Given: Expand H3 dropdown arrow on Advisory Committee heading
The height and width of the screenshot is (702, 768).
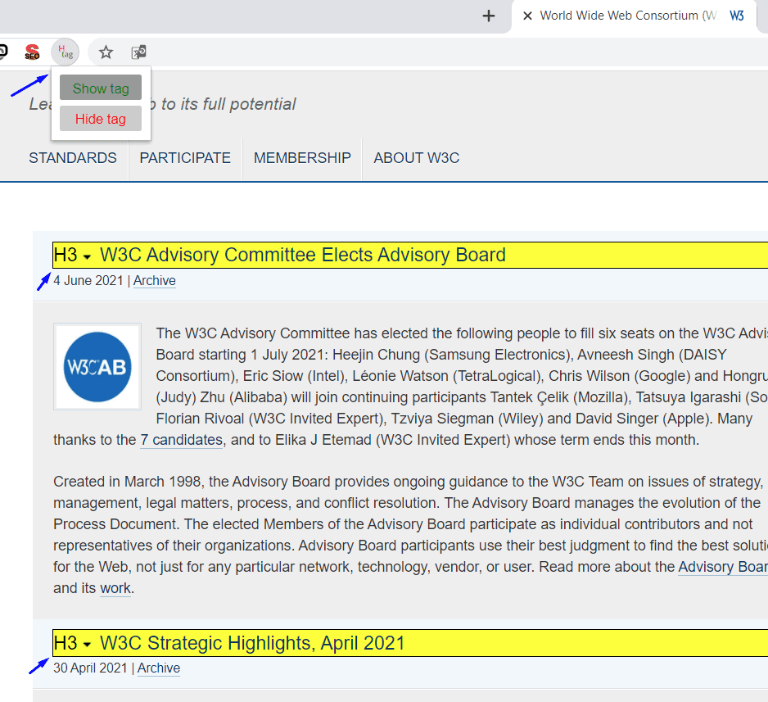Looking at the screenshot, I should point(87,257).
